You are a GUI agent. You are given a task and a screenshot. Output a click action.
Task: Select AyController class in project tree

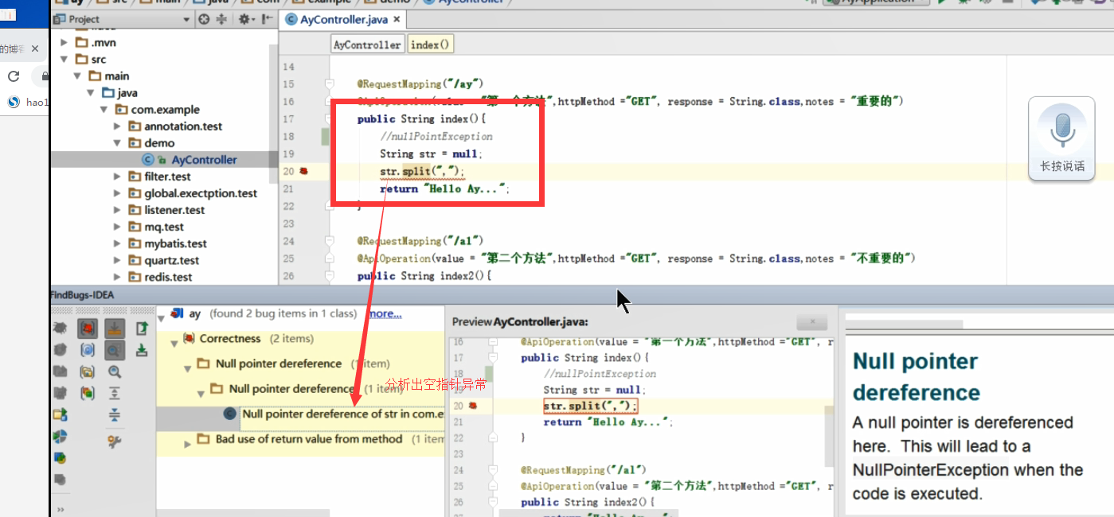[204, 160]
